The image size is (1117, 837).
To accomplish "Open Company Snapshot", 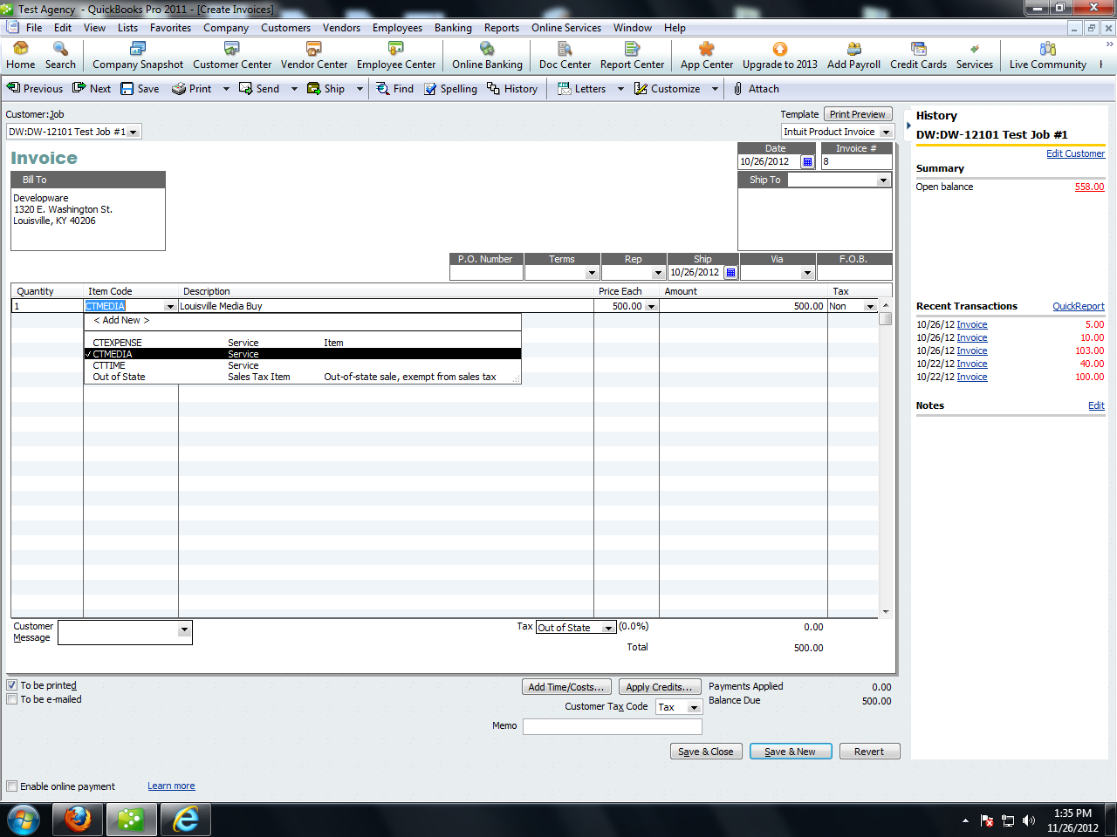I will pos(138,56).
